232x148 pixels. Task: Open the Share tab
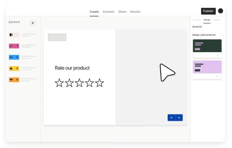coord(122,12)
